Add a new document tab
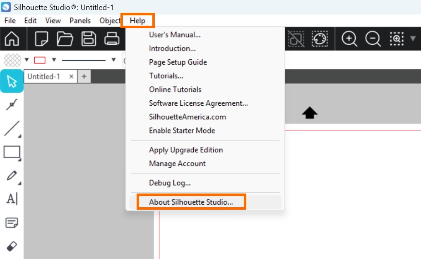 (84, 76)
